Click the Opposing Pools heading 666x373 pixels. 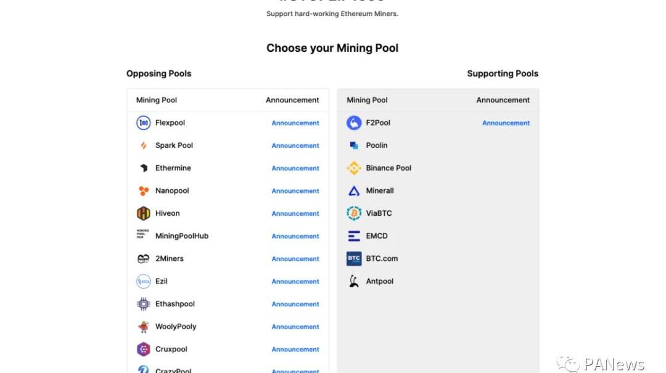point(159,73)
